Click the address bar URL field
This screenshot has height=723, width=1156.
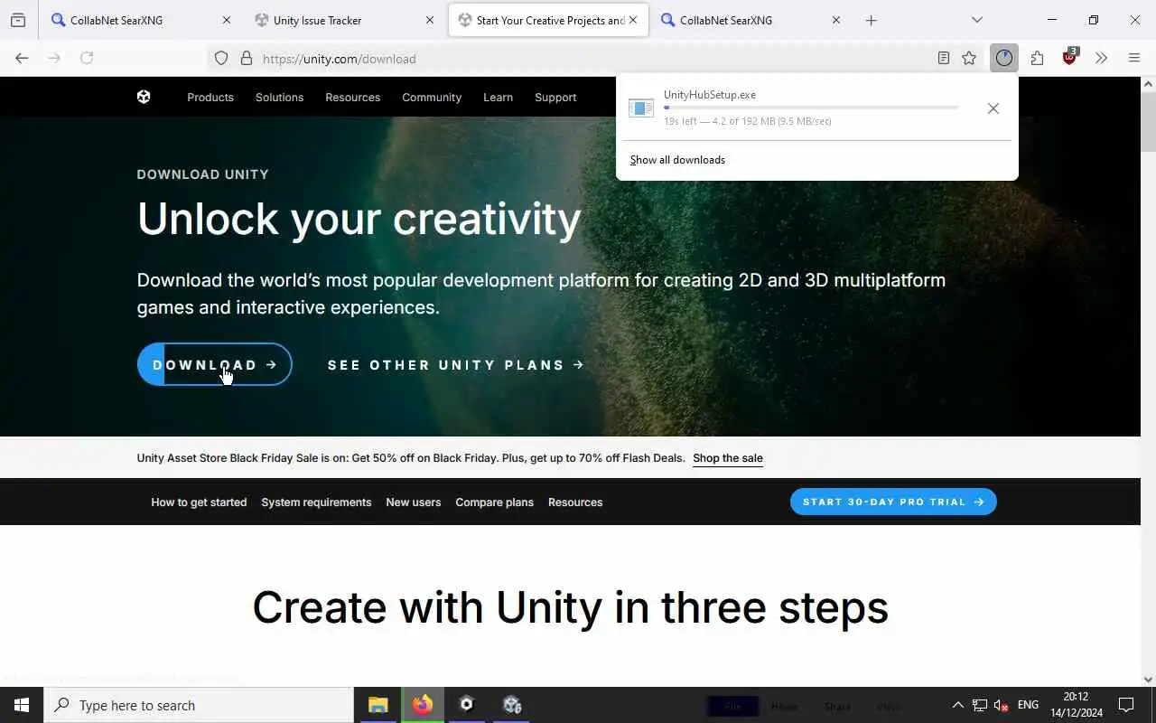[x=596, y=58]
